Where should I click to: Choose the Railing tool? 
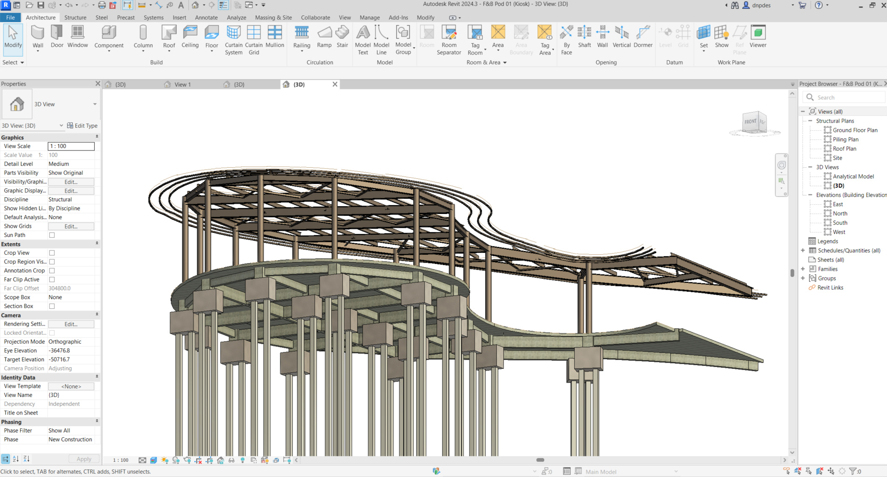302,37
